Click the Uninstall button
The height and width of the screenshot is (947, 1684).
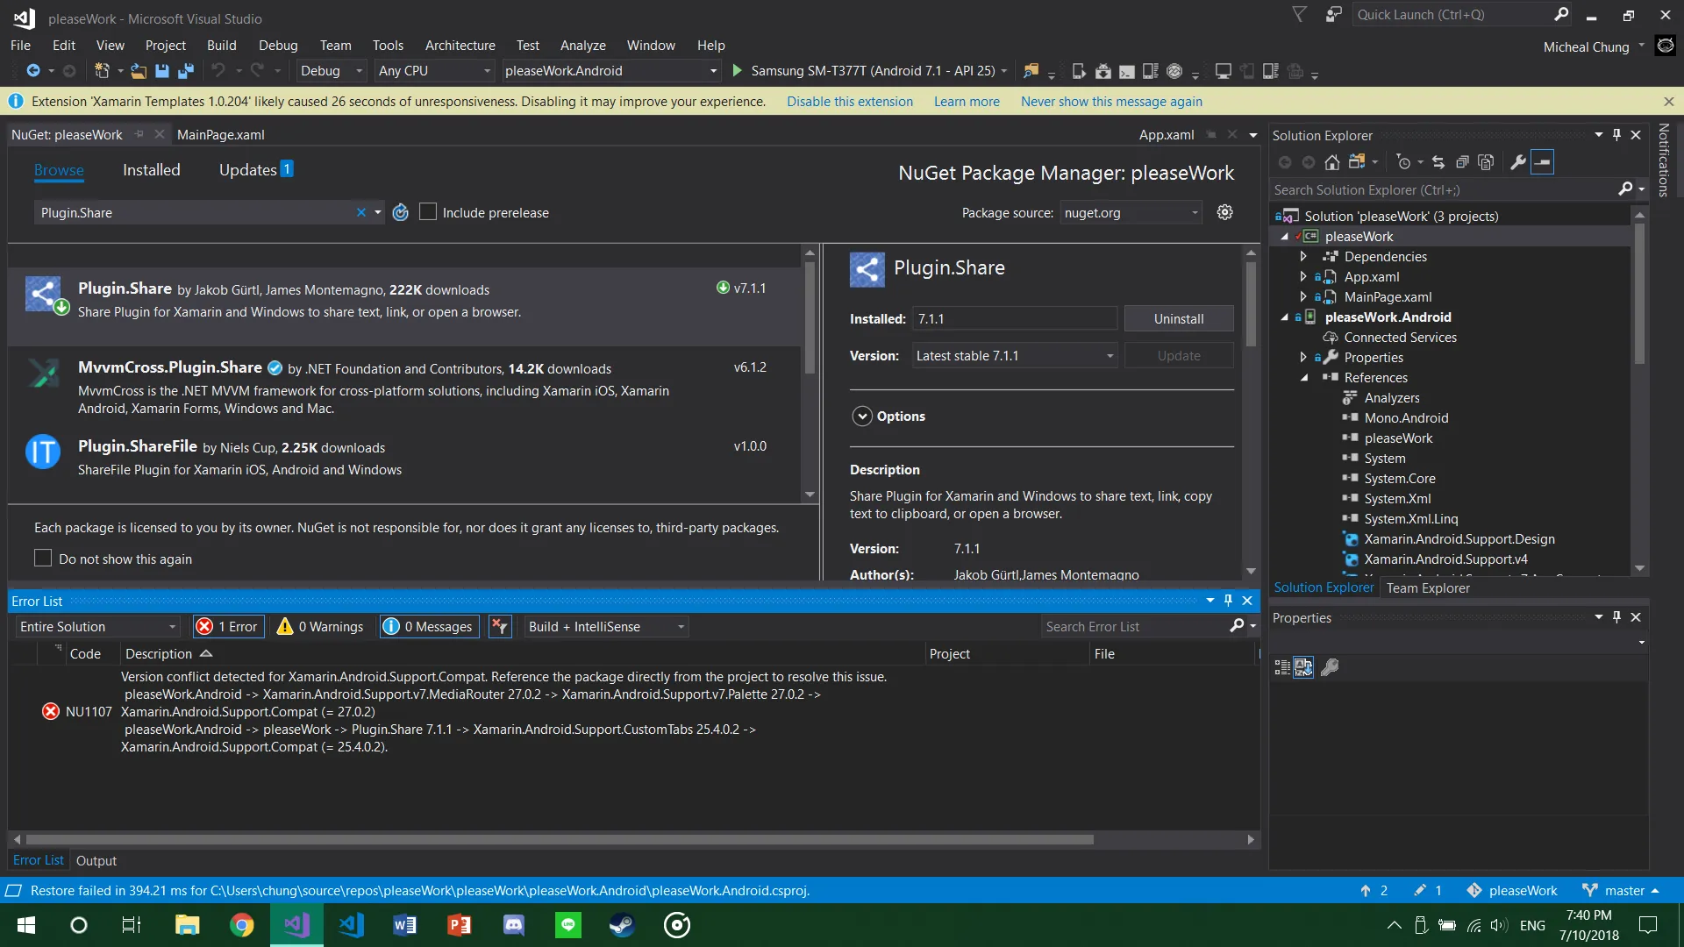pyautogui.click(x=1178, y=319)
